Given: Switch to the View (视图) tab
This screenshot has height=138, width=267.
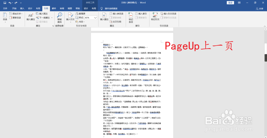Looking at the screenshot, I should (x=70, y=9).
